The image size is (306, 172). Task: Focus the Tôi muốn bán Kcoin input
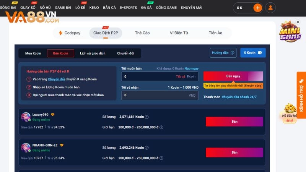click(x=160, y=76)
